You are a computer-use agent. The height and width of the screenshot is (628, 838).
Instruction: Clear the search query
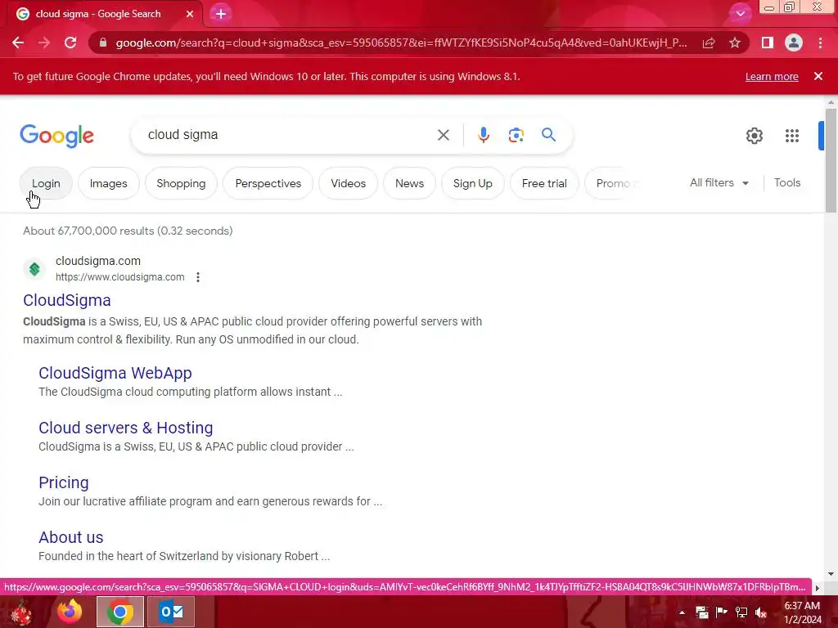pyautogui.click(x=443, y=135)
